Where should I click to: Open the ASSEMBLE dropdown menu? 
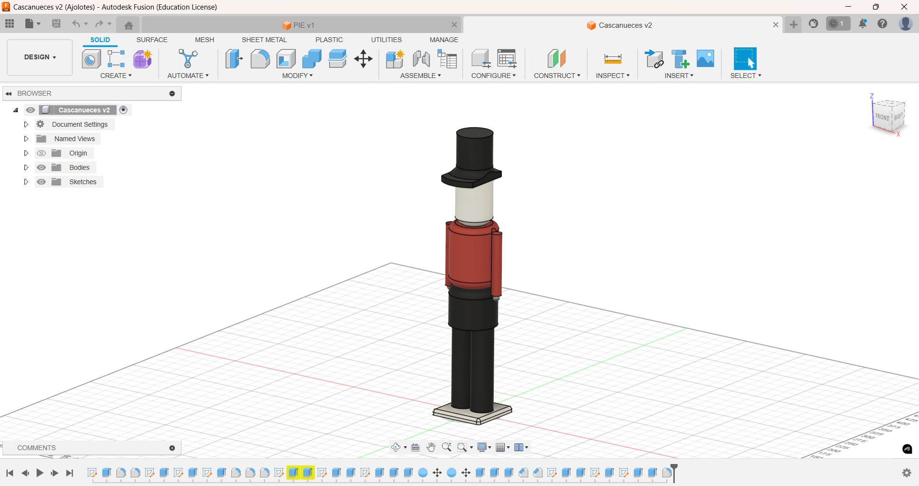420,76
